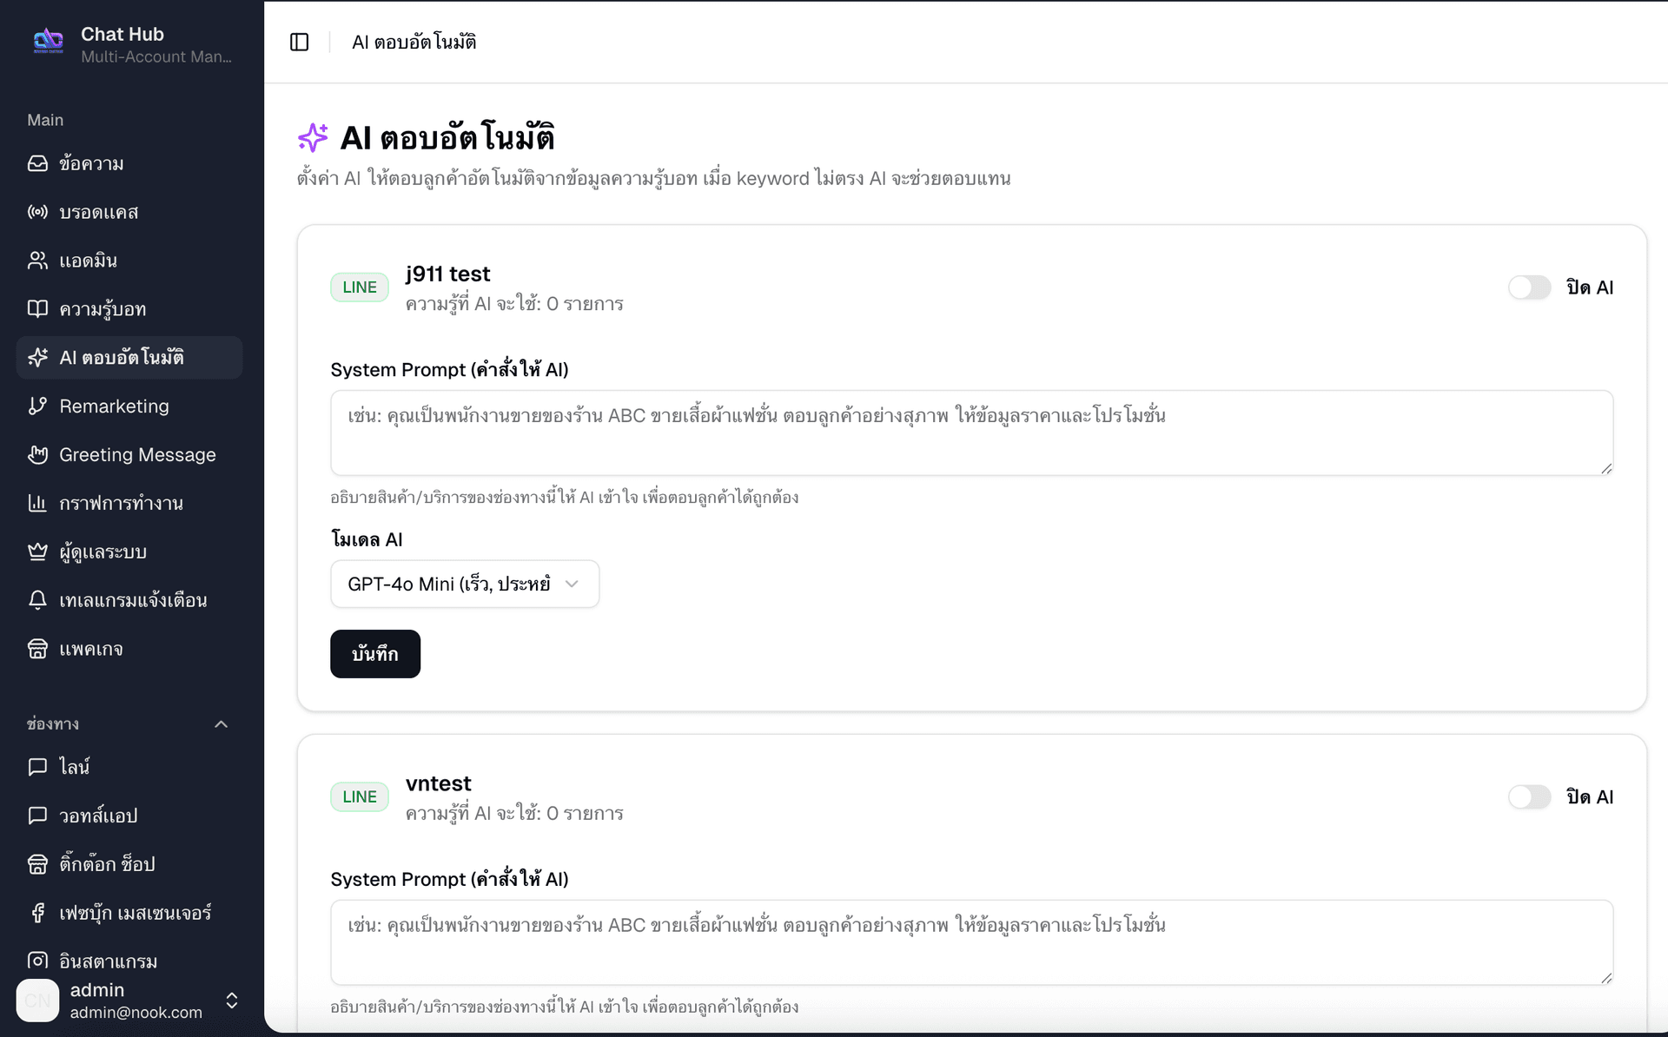The width and height of the screenshot is (1668, 1037).
Task: Collapse the channels section chevron
Action: click(x=221, y=723)
